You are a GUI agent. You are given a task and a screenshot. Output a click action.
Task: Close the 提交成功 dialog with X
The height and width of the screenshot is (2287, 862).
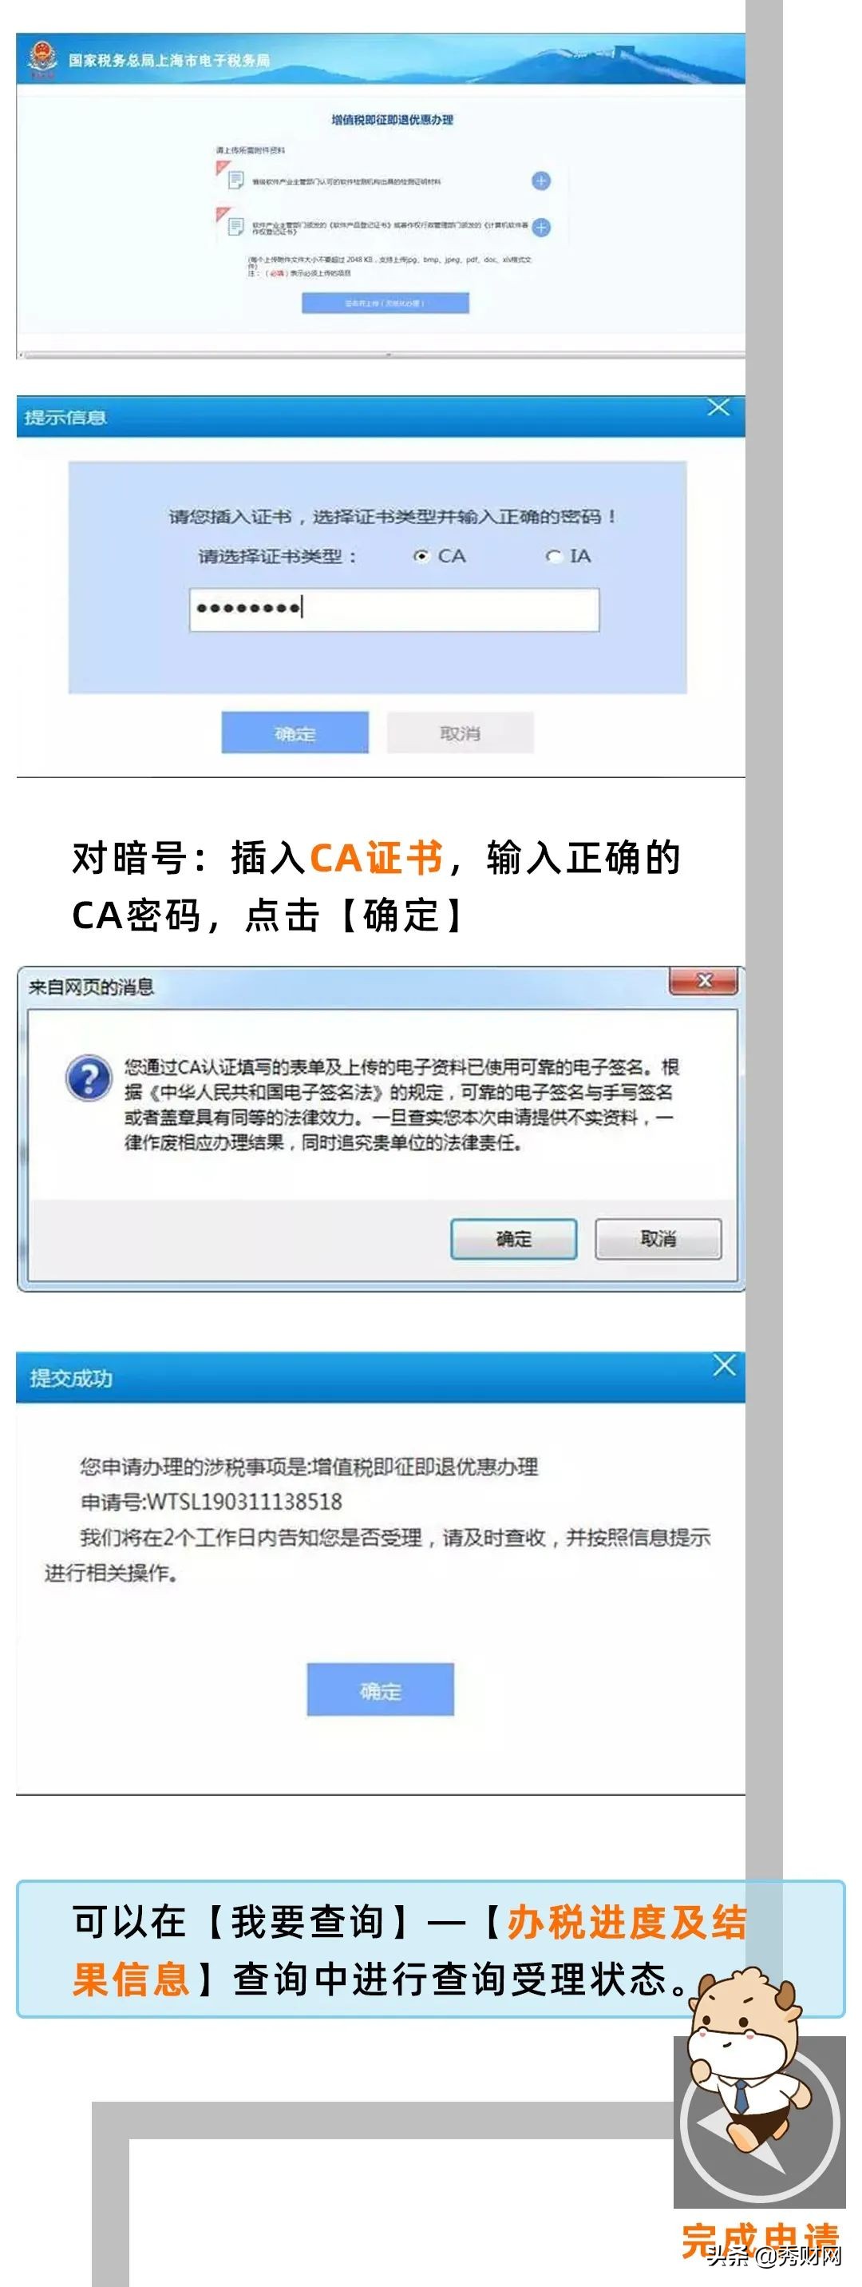click(x=724, y=1365)
